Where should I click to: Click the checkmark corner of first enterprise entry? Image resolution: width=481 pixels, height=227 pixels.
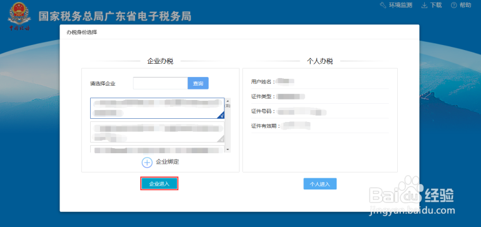pos(221,115)
